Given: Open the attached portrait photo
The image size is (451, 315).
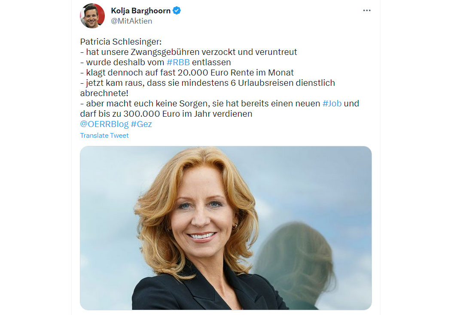Looking at the screenshot, I should click(x=226, y=228).
